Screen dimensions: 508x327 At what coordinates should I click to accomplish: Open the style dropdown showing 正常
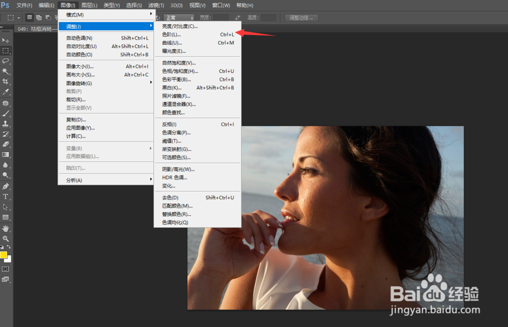point(179,18)
